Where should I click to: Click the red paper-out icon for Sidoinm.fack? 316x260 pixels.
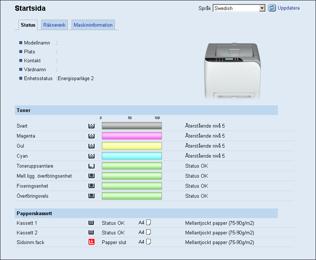(92, 242)
